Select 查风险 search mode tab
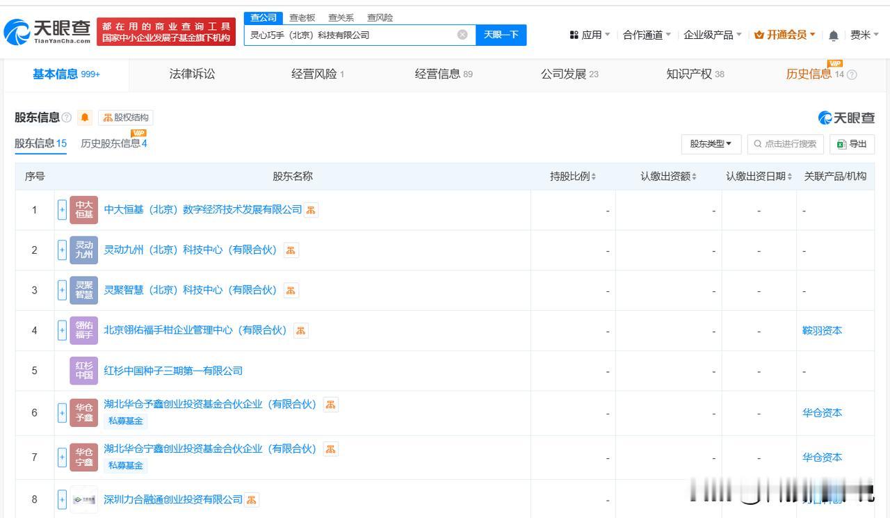This screenshot has width=890, height=518. (x=380, y=17)
